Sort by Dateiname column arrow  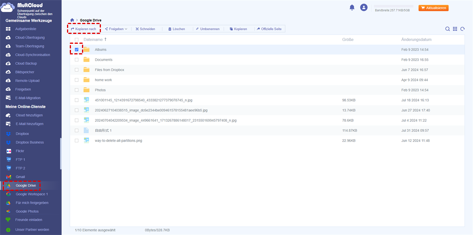click(x=105, y=39)
